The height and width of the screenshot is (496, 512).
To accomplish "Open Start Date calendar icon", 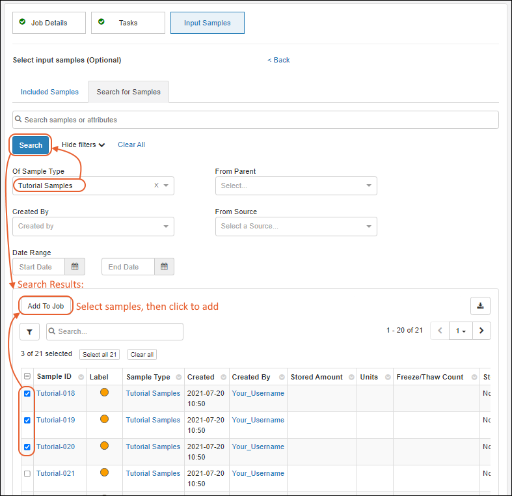I will [x=75, y=267].
